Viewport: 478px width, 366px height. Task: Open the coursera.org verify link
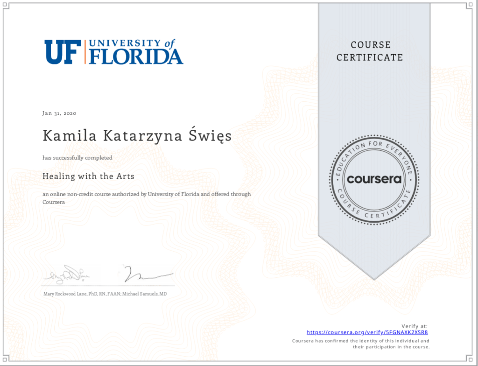tap(367, 332)
